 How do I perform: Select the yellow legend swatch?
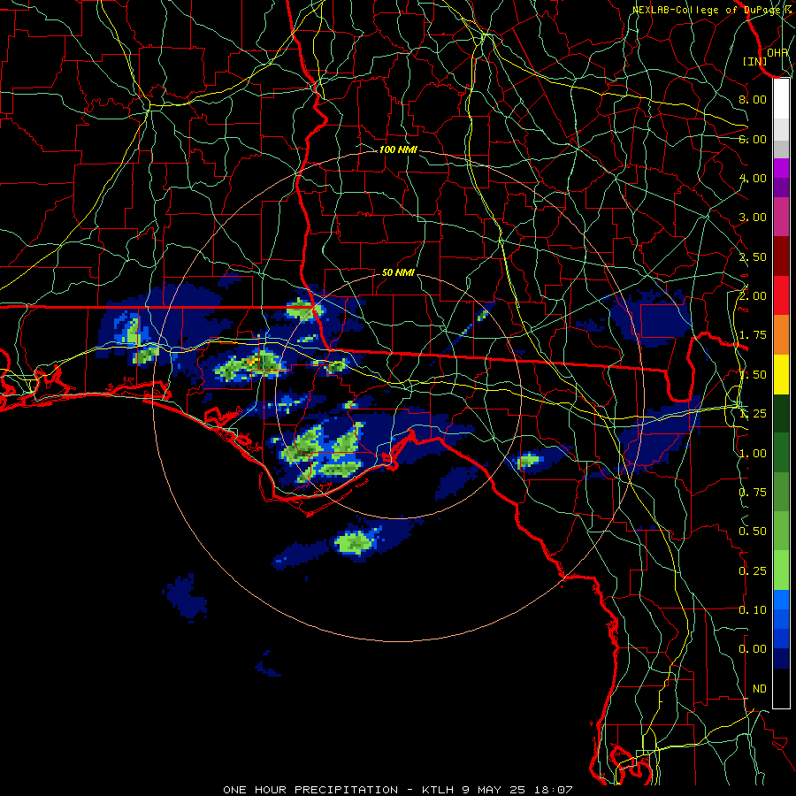point(781,375)
